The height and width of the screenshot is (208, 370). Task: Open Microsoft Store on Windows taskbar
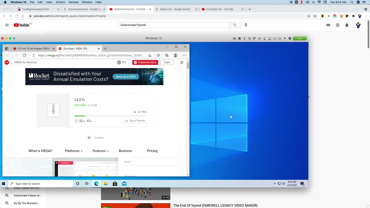[115, 184]
